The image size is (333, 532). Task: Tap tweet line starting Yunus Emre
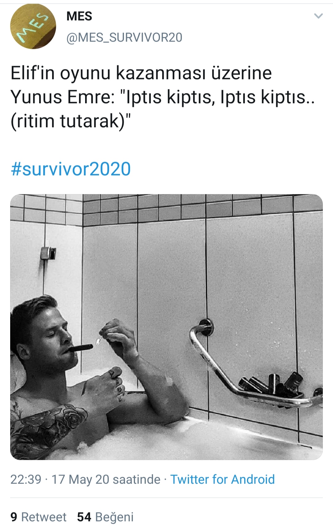point(163,97)
